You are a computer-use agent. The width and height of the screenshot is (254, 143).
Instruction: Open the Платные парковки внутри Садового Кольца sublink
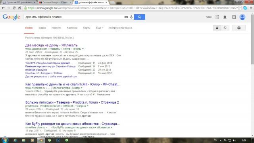(x=50, y=66)
